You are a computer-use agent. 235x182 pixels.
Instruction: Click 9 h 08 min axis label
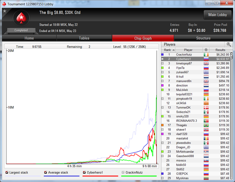[150, 166]
